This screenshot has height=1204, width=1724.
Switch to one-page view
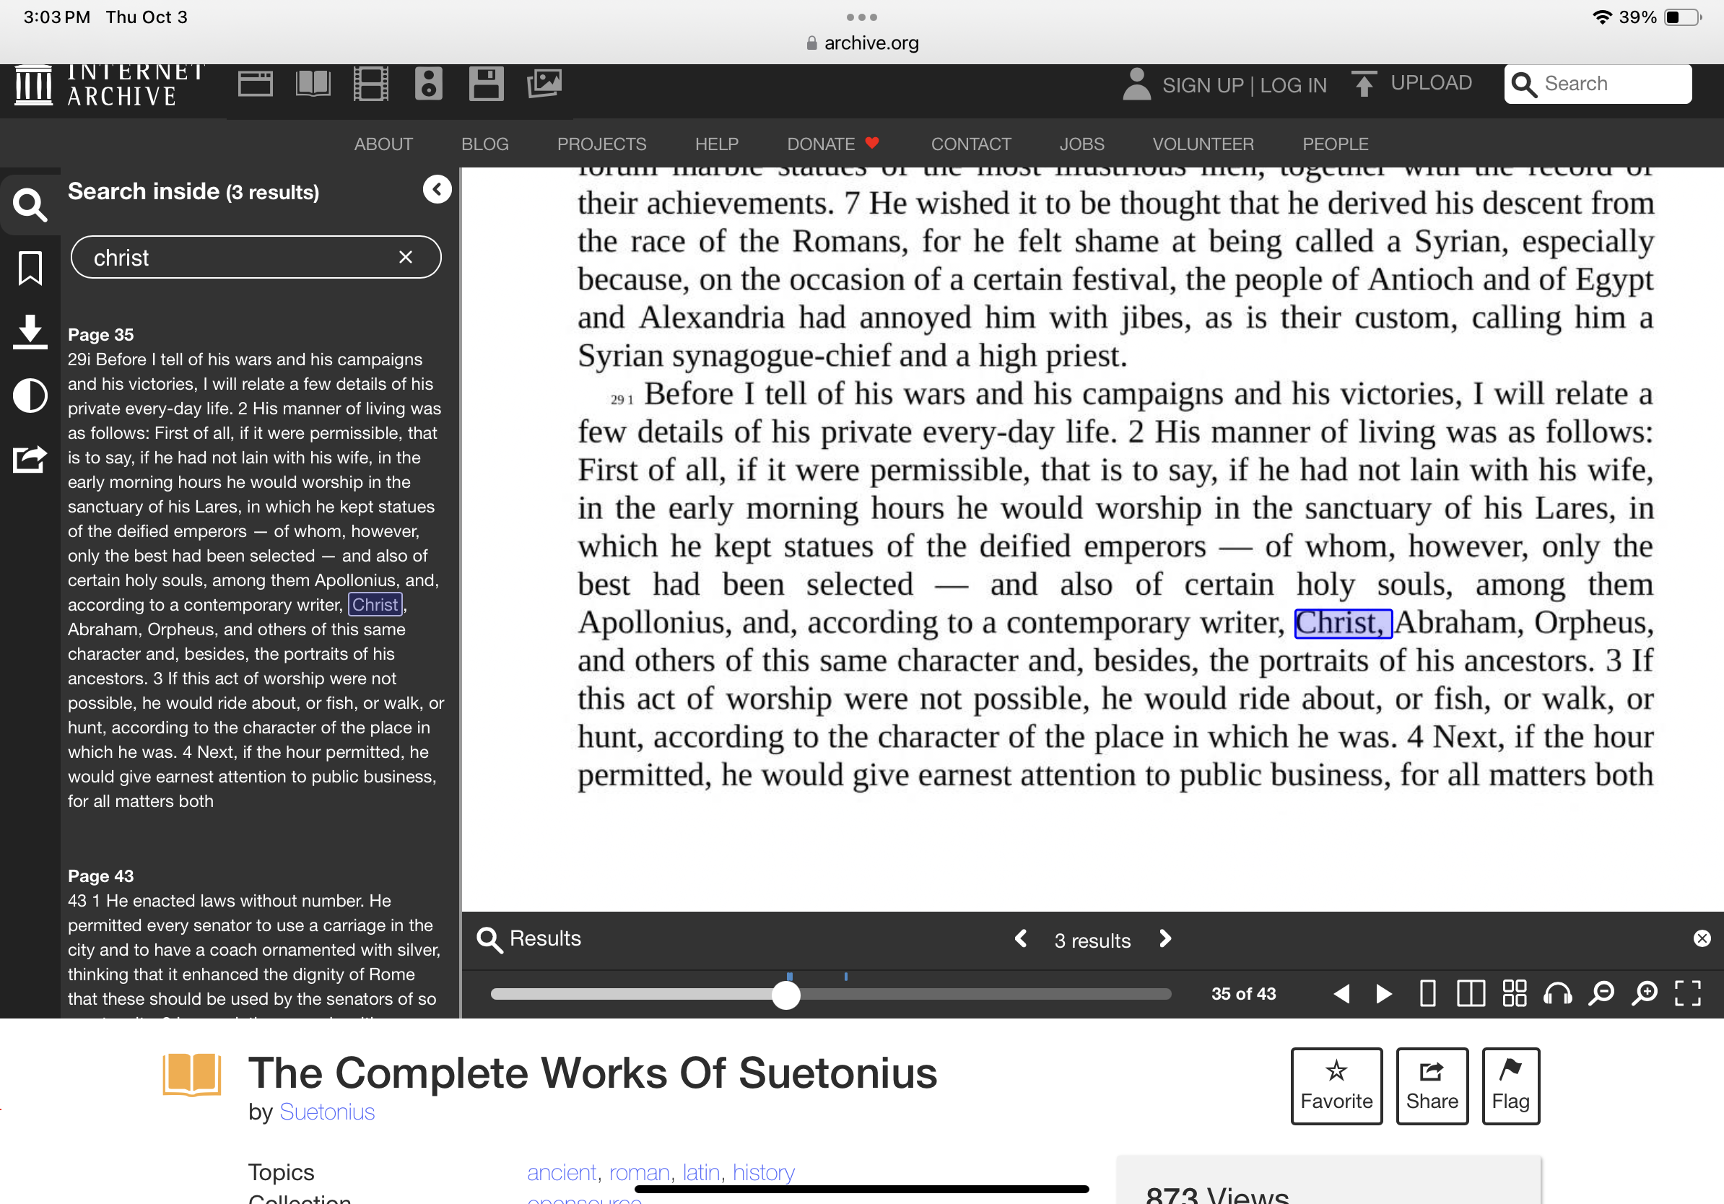coord(1427,994)
